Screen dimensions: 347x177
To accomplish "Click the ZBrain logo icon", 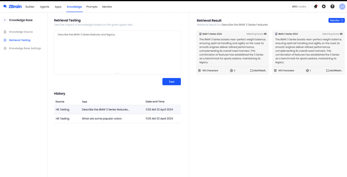I will click(5, 7).
